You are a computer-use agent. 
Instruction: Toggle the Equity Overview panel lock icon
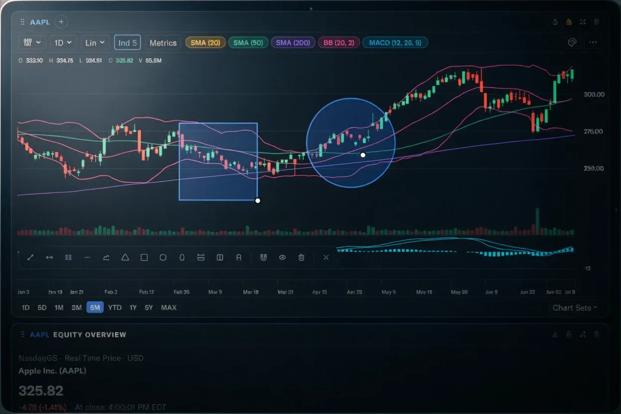[569, 334]
